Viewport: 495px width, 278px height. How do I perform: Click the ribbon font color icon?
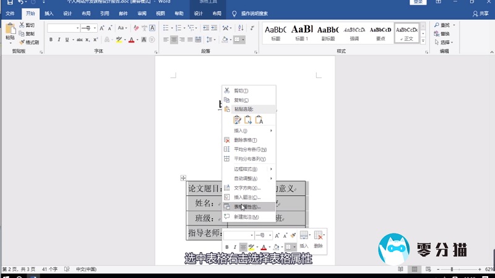click(131, 40)
